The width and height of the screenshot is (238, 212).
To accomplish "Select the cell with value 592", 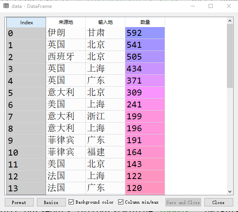I will 145,33.
